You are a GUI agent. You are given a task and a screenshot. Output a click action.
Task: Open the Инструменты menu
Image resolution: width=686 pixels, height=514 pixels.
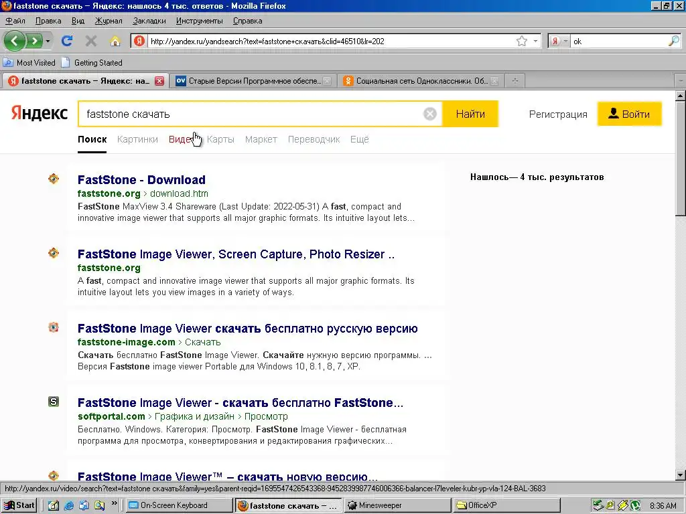(199, 21)
